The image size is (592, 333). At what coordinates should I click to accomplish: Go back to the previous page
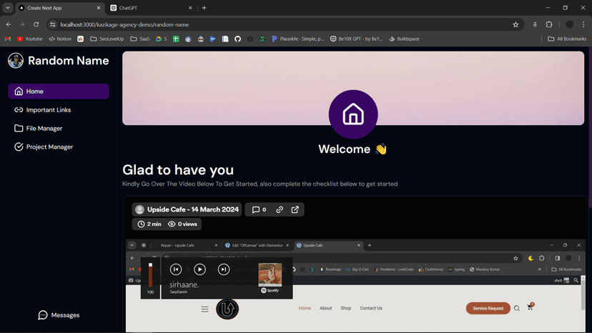[9, 24]
